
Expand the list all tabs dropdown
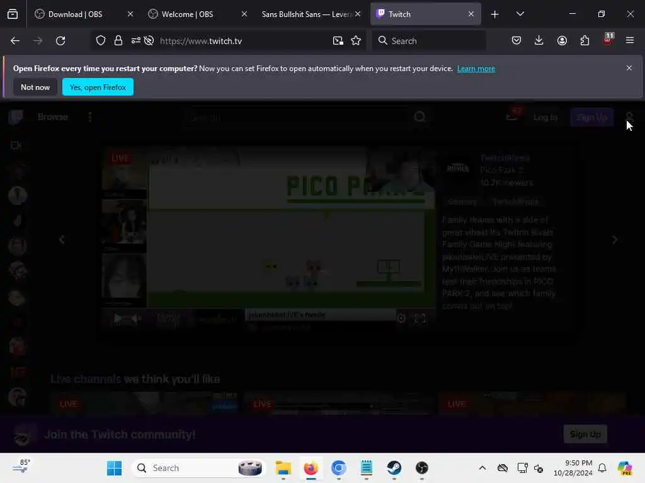click(x=520, y=14)
